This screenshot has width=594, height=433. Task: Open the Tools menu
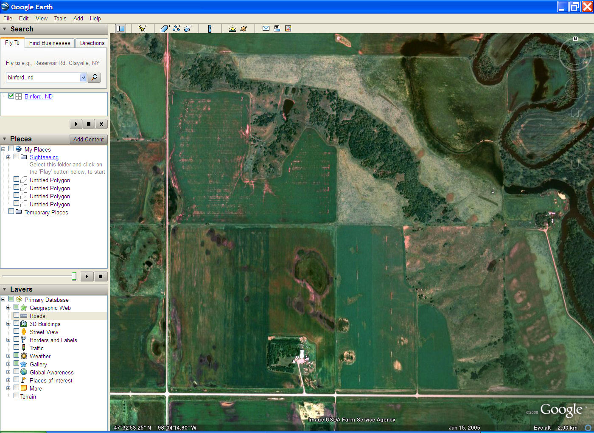tap(60, 18)
